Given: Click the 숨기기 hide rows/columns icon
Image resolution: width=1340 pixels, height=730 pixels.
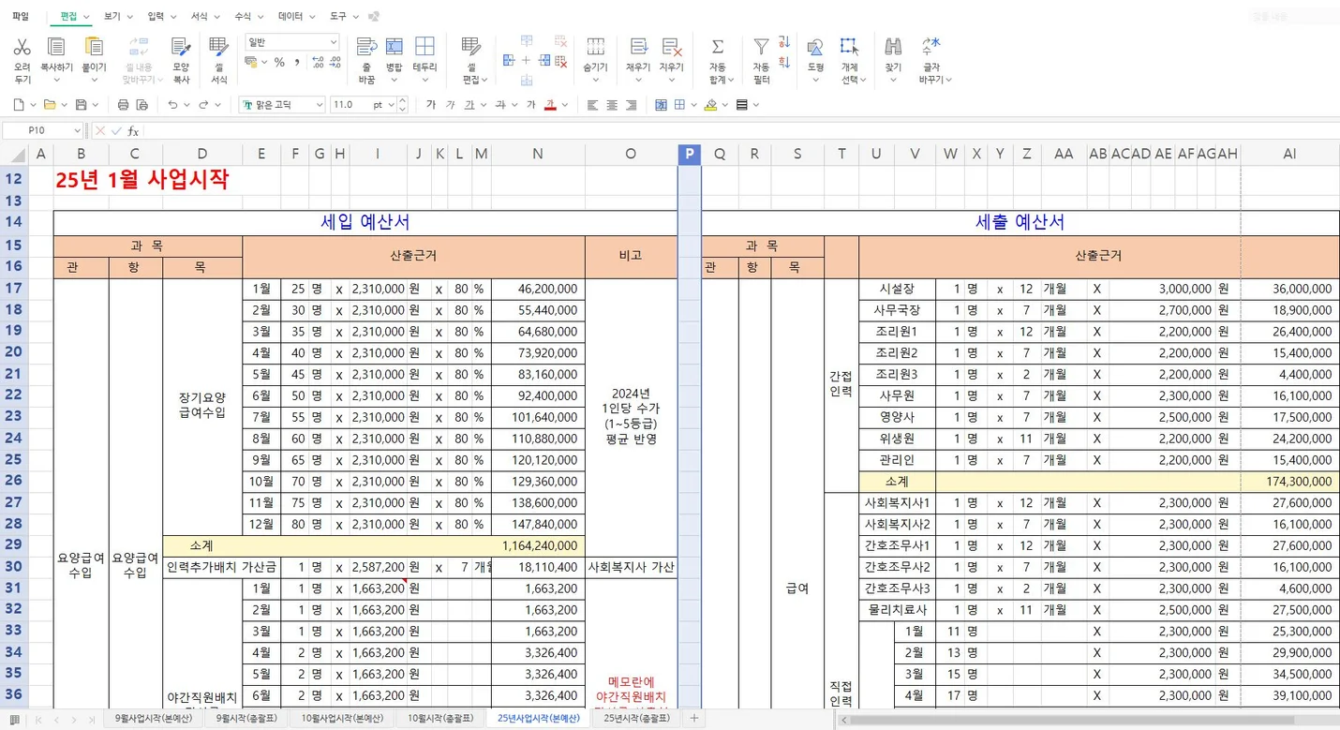Looking at the screenshot, I should click(595, 47).
